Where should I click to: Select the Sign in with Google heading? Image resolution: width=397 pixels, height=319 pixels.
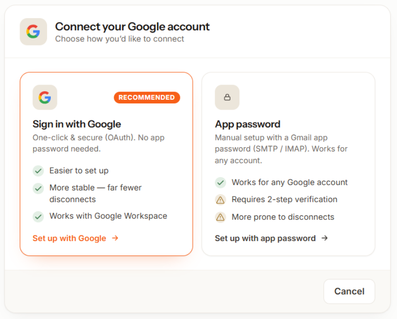tap(77, 124)
